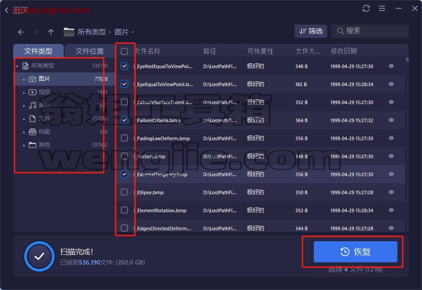The width and height of the screenshot is (422, 290).
Task: Check Ellipse.bmp checkbox
Action: 124,192
